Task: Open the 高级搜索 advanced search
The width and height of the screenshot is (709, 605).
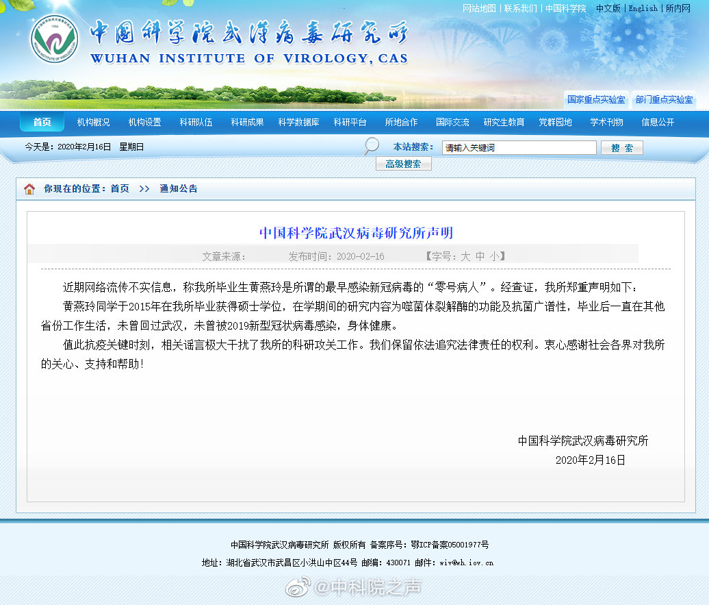Action: click(403, 163)
